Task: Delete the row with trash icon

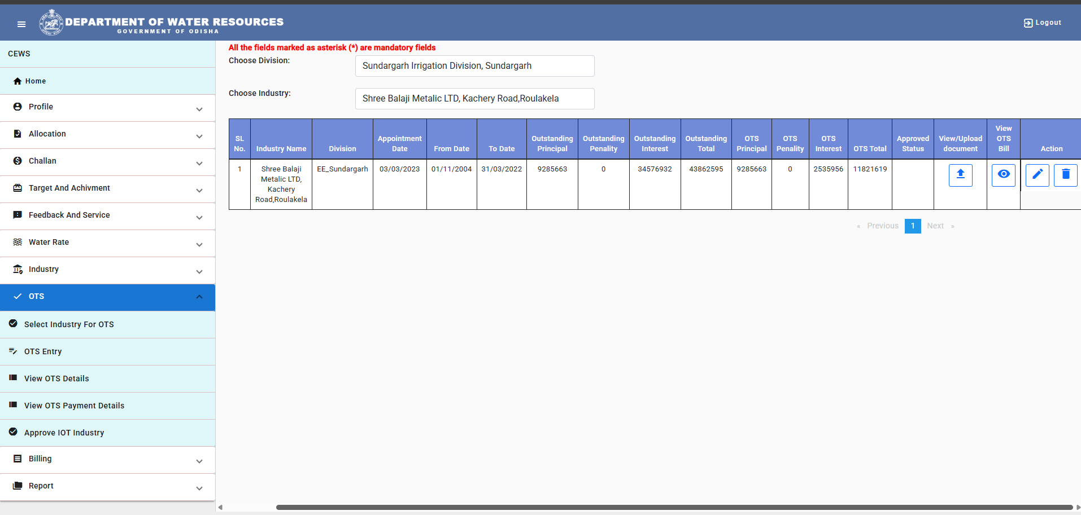Action: pos(1066,175)
